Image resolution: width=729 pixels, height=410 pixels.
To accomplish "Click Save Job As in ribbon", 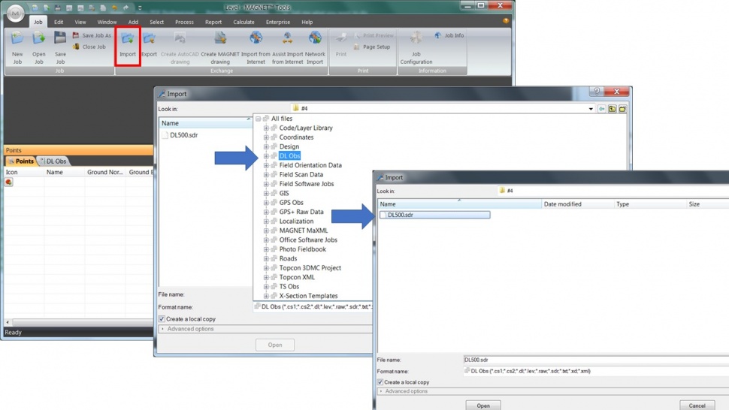I will (x=92, y=35).
